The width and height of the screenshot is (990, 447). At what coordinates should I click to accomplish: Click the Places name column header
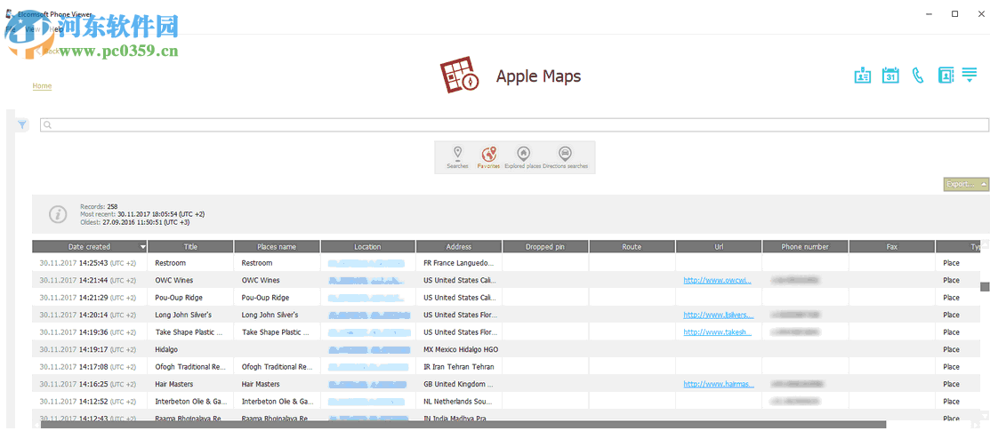coord(278,246)
